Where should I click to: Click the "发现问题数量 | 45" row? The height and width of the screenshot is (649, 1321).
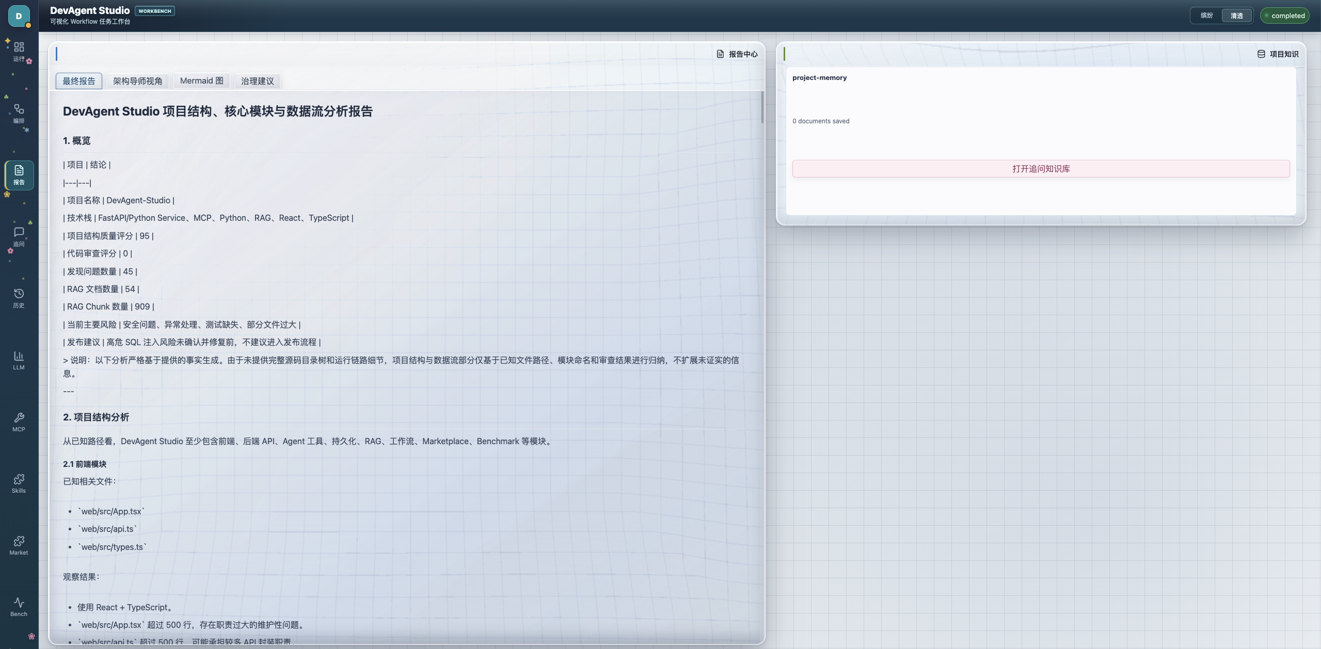tap(100, 272)
